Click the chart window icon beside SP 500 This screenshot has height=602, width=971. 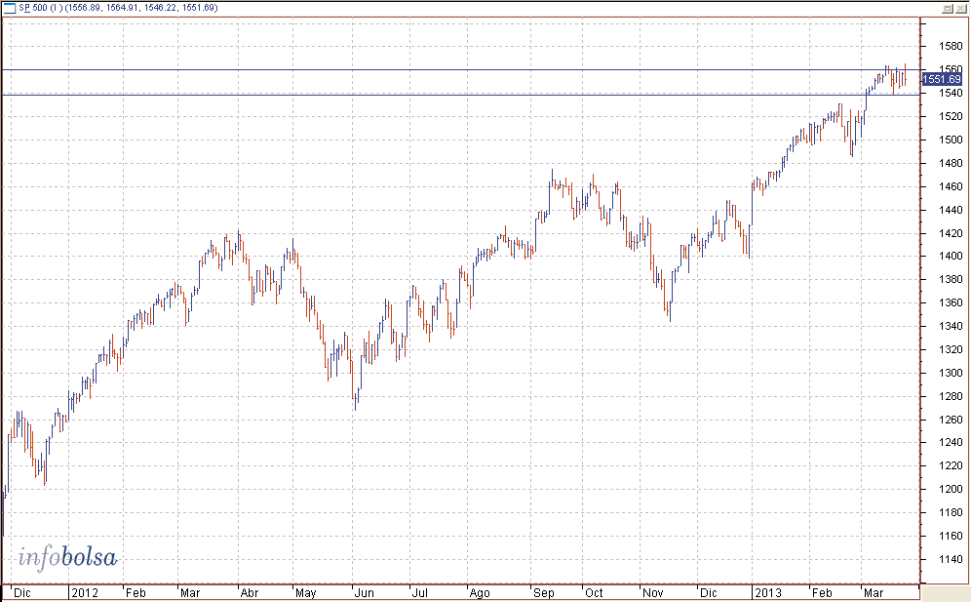[x=10, y=8]
